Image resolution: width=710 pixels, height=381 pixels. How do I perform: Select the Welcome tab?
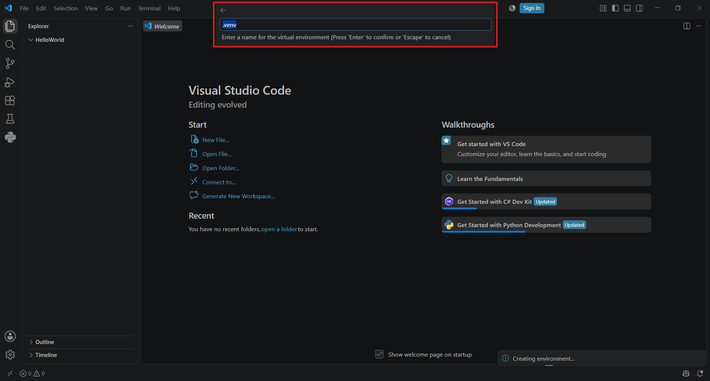pos(163,26)
